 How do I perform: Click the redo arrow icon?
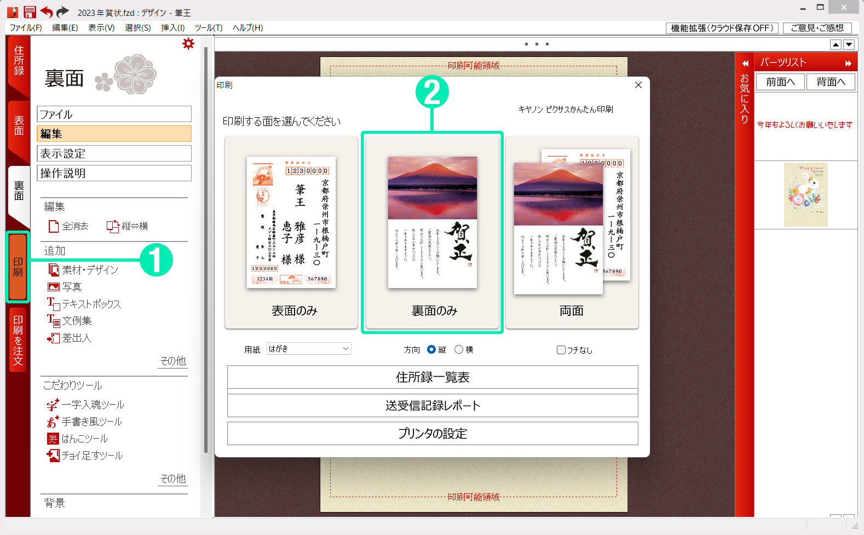(x=63, y=12)
